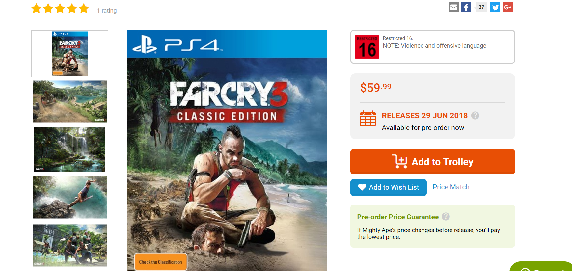View the 1 rating link
Image resolution: width=572 pixels, height=271 pixels.
tap(107, 11)
